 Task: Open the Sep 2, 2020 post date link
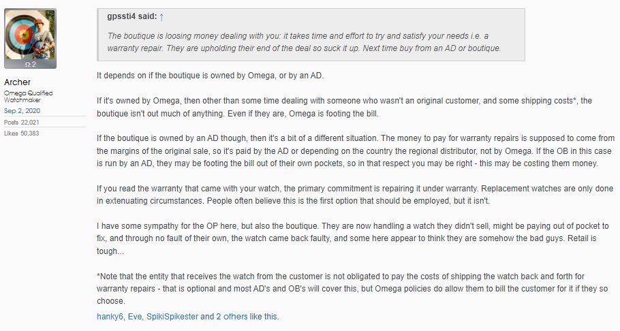[x=22, y=111]
